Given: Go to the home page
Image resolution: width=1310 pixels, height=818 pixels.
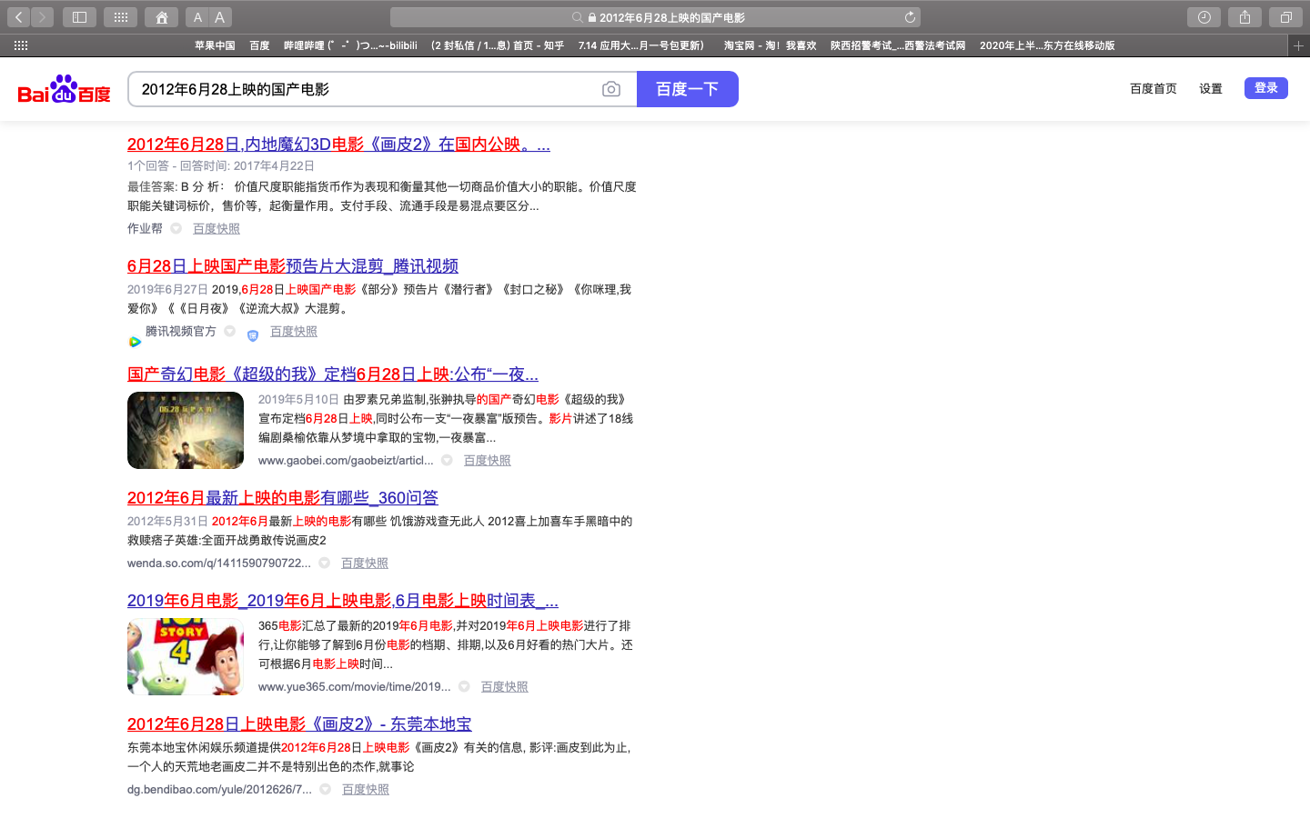Looking at the screenshot, I should (161, 17).
